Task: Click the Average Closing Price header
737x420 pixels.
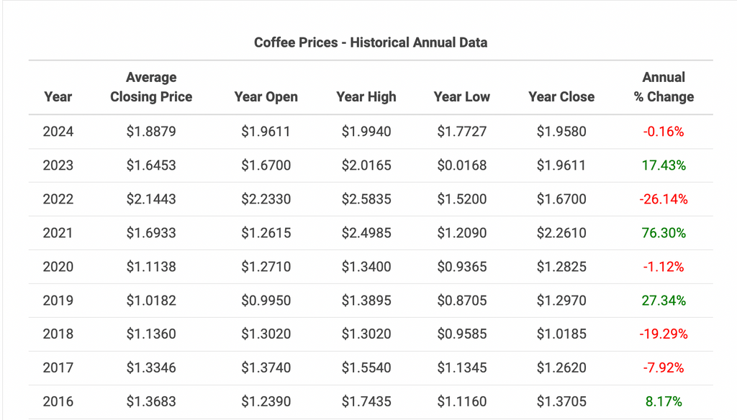Action: coord(151,87)
